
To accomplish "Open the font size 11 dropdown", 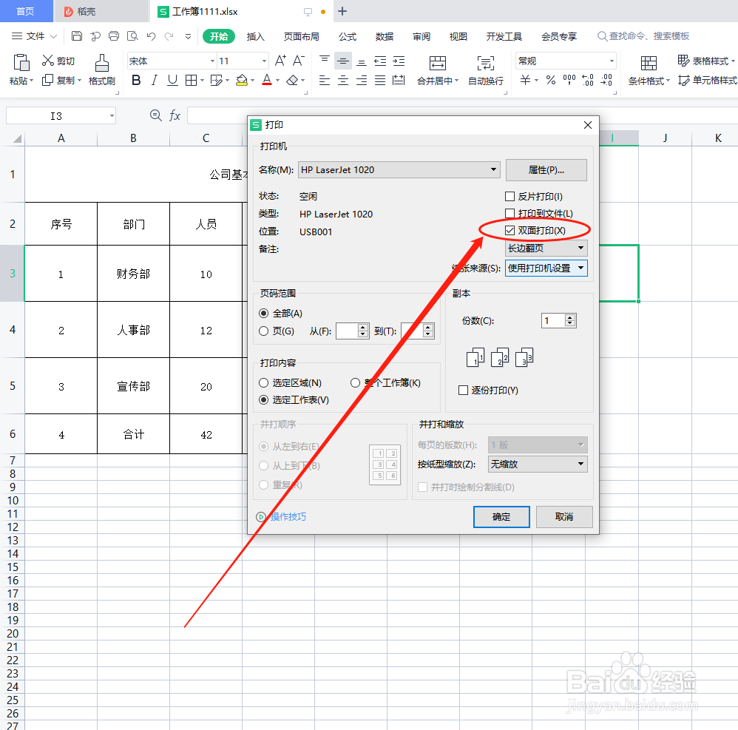I will (x=264, y=61).
